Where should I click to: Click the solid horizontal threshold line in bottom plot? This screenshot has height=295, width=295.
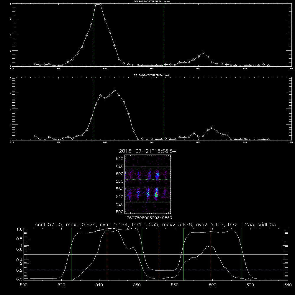[x=156, y=254]
